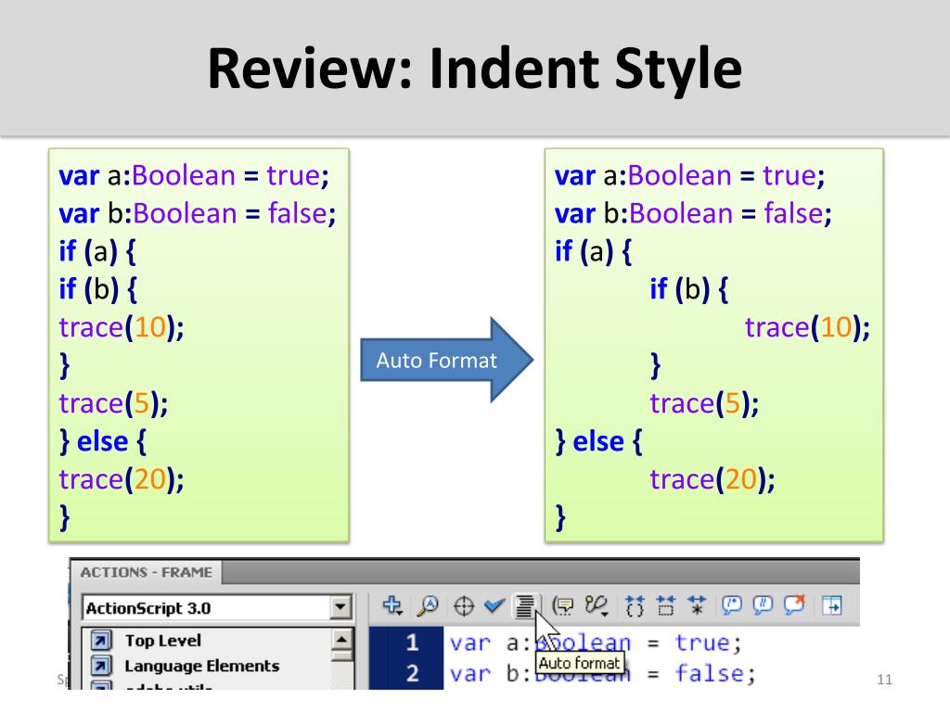950x712 pixels.
Task: Open the Find magnifier tool
Action: pyautogui.click(x=429, y=605)
